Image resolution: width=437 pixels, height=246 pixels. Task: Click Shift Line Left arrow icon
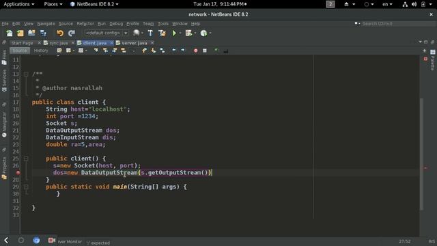[174, 51]
